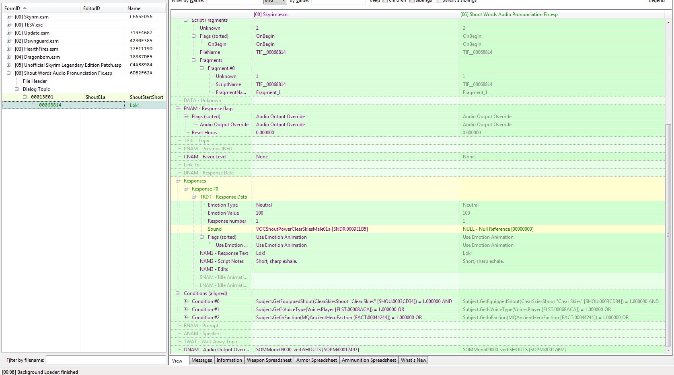Expand the [00] Skyrim.esm tree node
674x375 pixels.
[x=8, y=17]
